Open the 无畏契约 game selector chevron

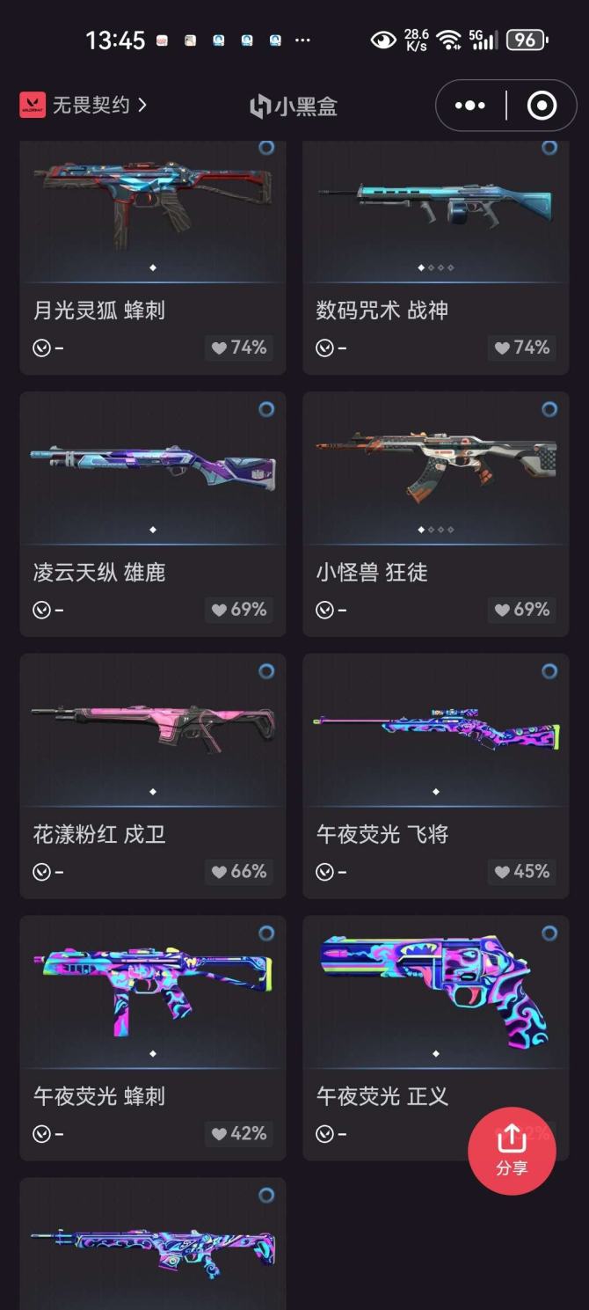[142, 106]
